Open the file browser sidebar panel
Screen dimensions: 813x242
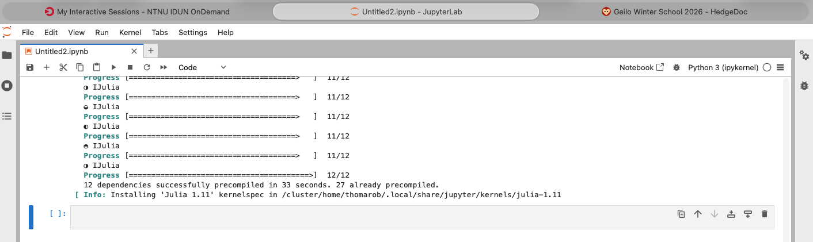click(7, 55)
